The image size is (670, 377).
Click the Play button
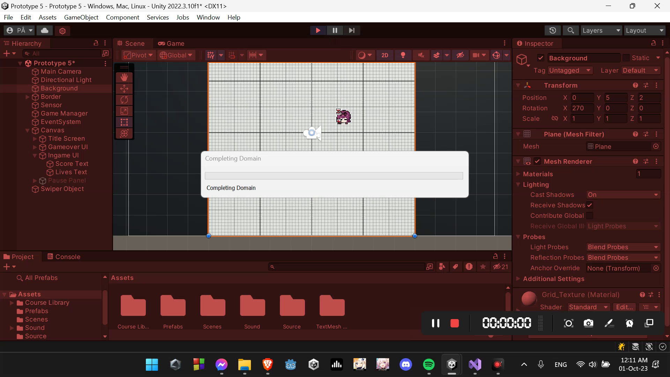pos(318,30)
